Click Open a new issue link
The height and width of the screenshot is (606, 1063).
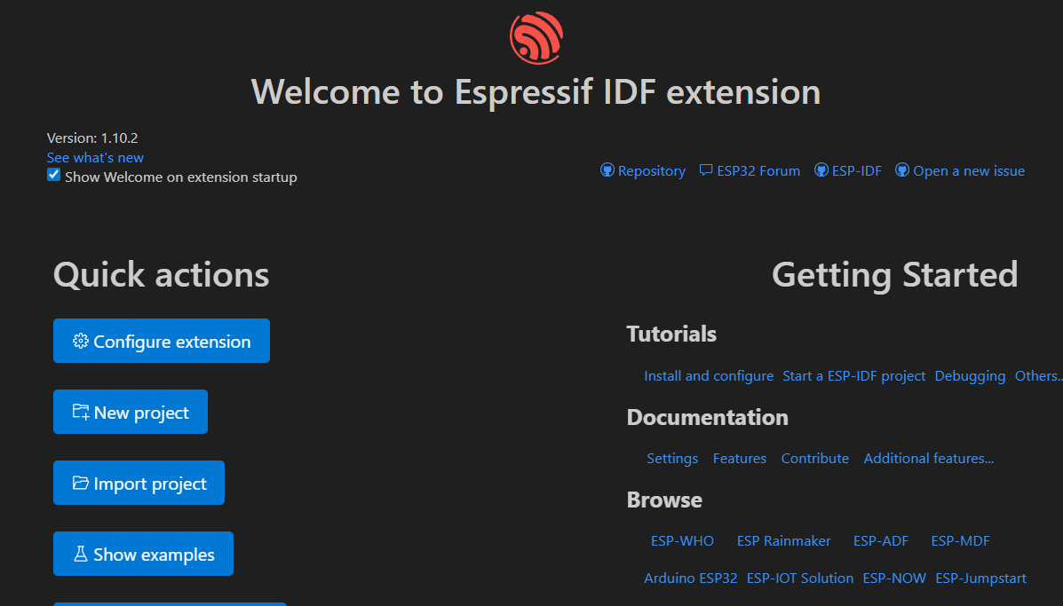pos(969,170)
